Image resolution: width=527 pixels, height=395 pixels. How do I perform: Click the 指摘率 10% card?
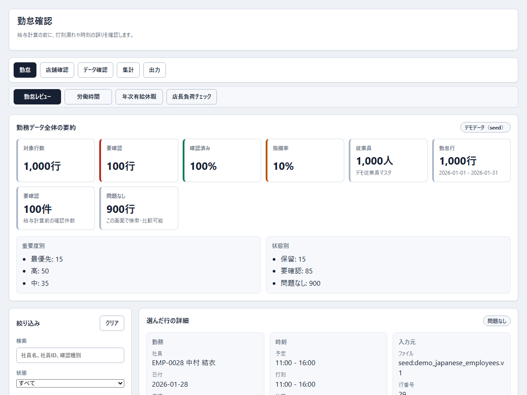[305, 160]
